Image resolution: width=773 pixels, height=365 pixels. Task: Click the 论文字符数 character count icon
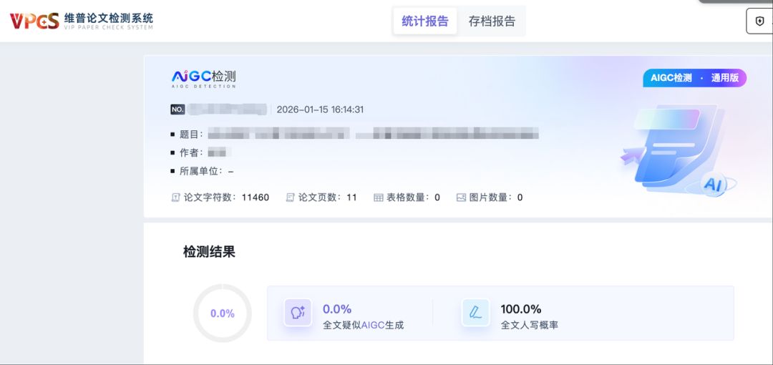pyautogui.click(x=175, y=198)
